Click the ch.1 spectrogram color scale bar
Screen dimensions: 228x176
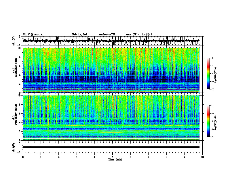pyautogui.click(x=208, y=74)
